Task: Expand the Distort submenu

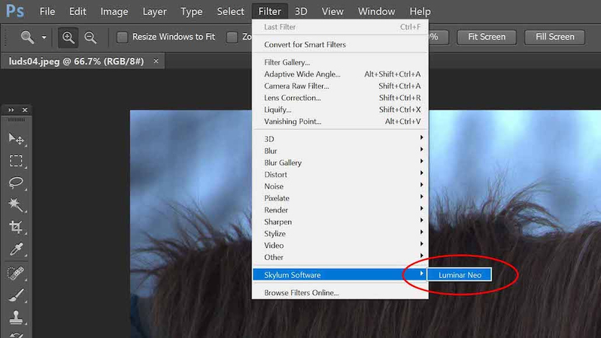Action: pos(340,174)
